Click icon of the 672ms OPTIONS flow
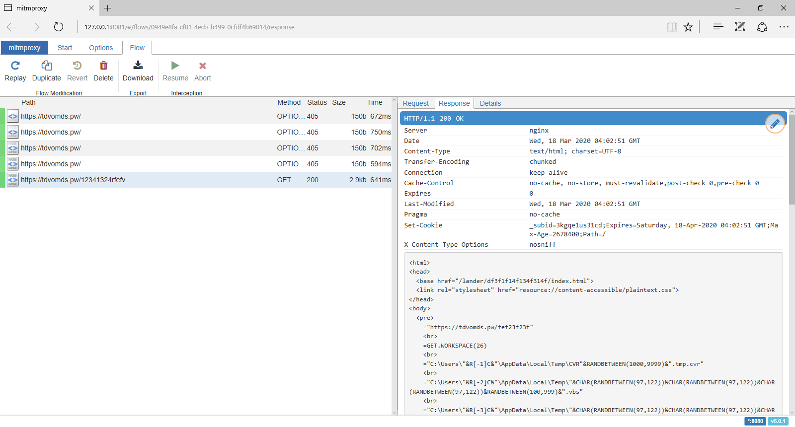Screen dimensions: 795x427 [x=13, y=116]
